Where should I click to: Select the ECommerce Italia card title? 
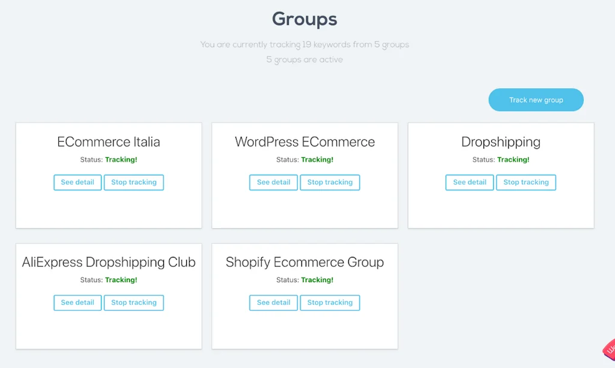pyautogui.click(x=109, y=142)
